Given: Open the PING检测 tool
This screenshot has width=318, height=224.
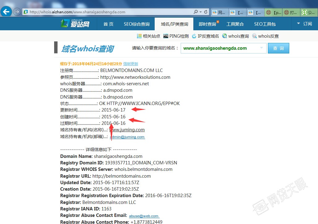Looking at the screenshot, I should pyautogui.click(x=176, y=36).
